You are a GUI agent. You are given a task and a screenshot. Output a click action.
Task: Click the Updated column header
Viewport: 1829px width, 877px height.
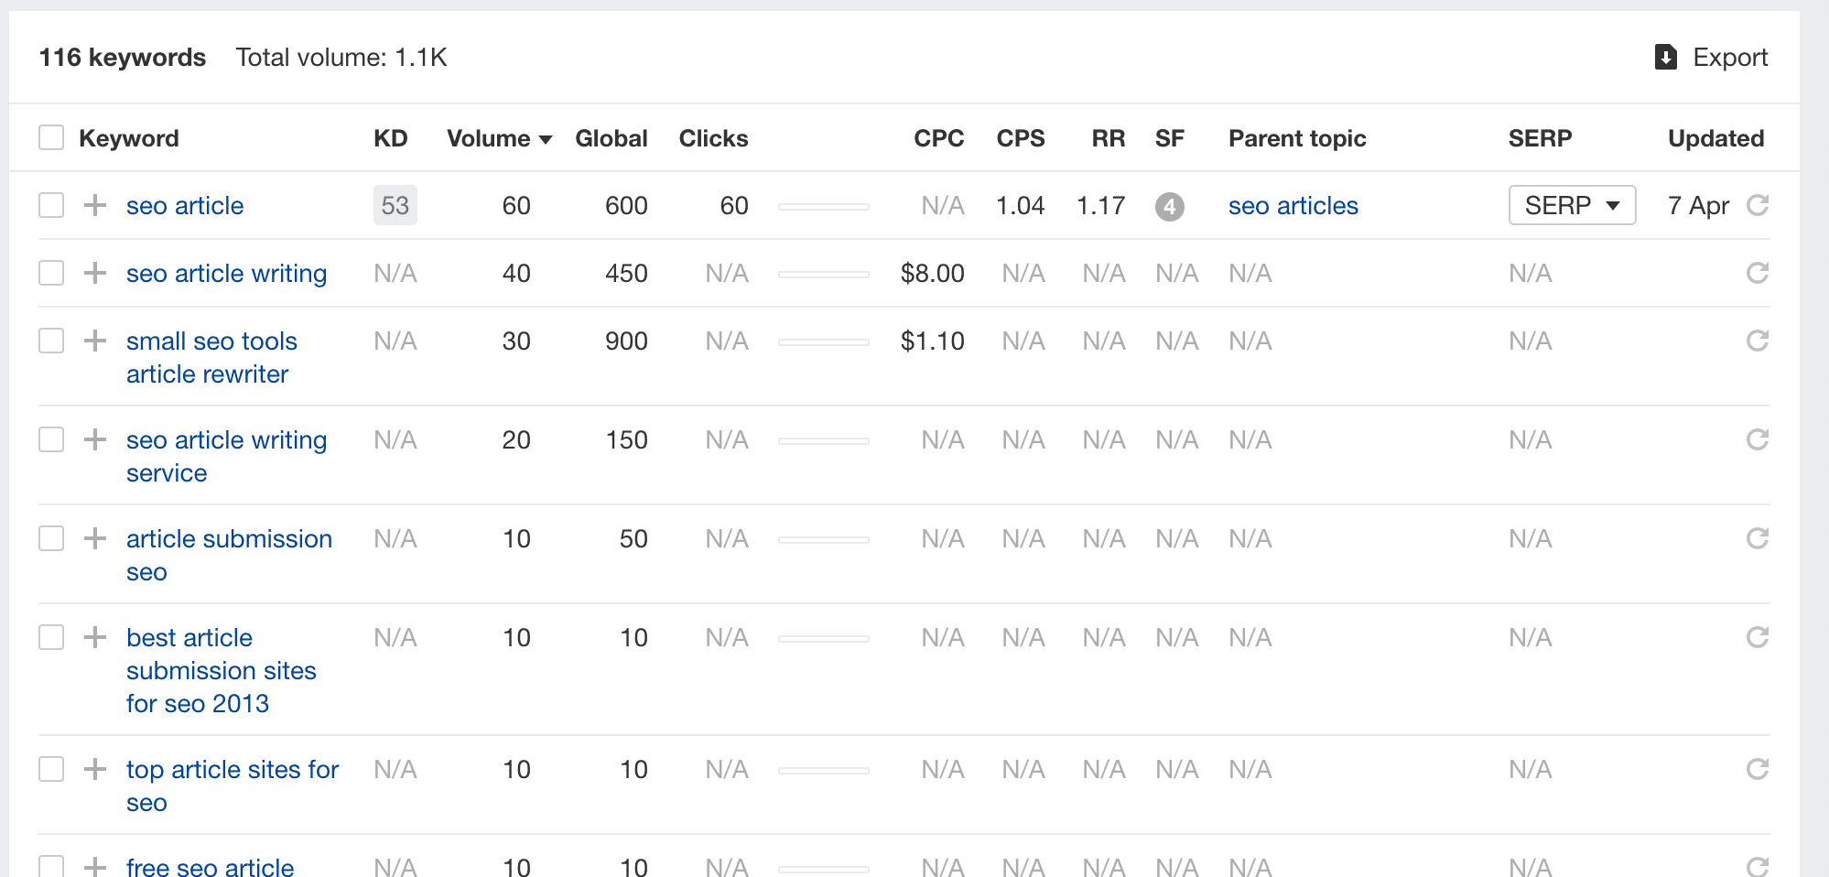click(x=1715, y=138)
